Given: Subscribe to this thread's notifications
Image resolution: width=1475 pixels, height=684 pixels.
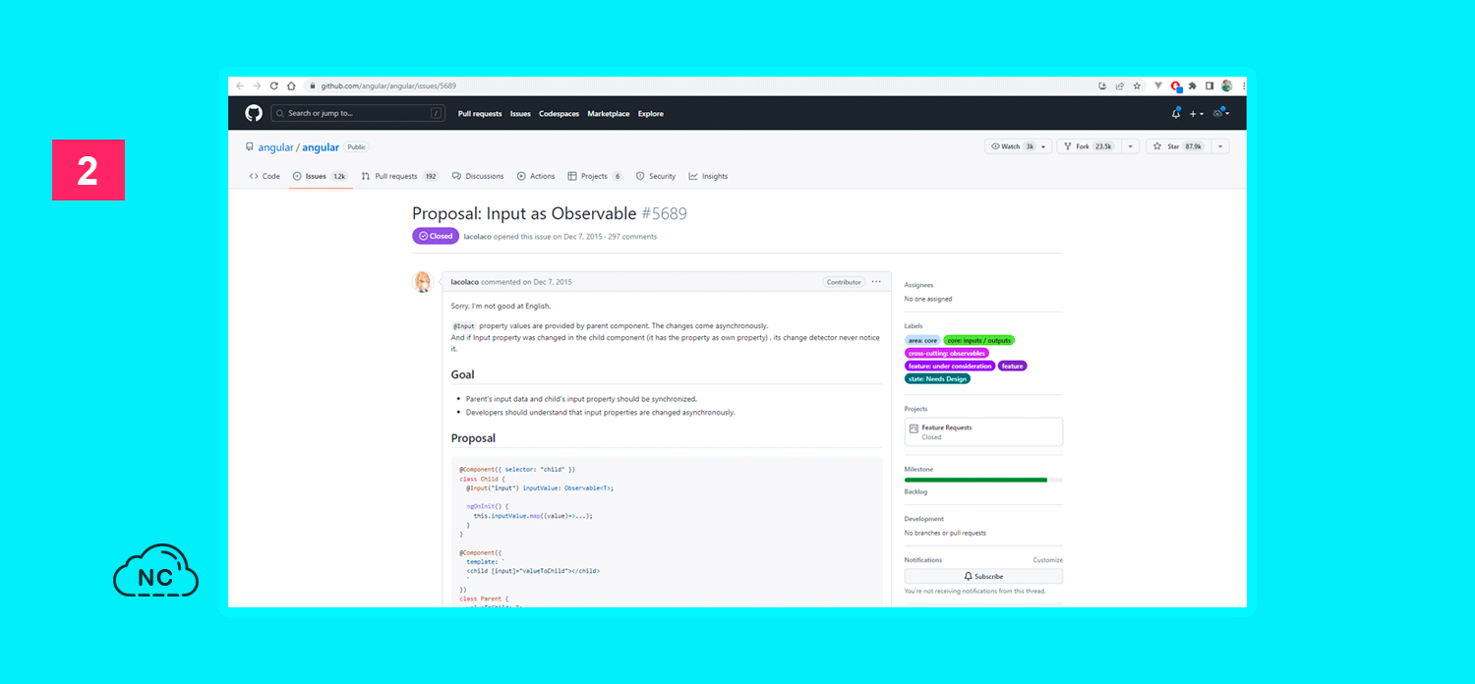Looking at the screenshot, I should pyautogui.click(x=983, y=576).
